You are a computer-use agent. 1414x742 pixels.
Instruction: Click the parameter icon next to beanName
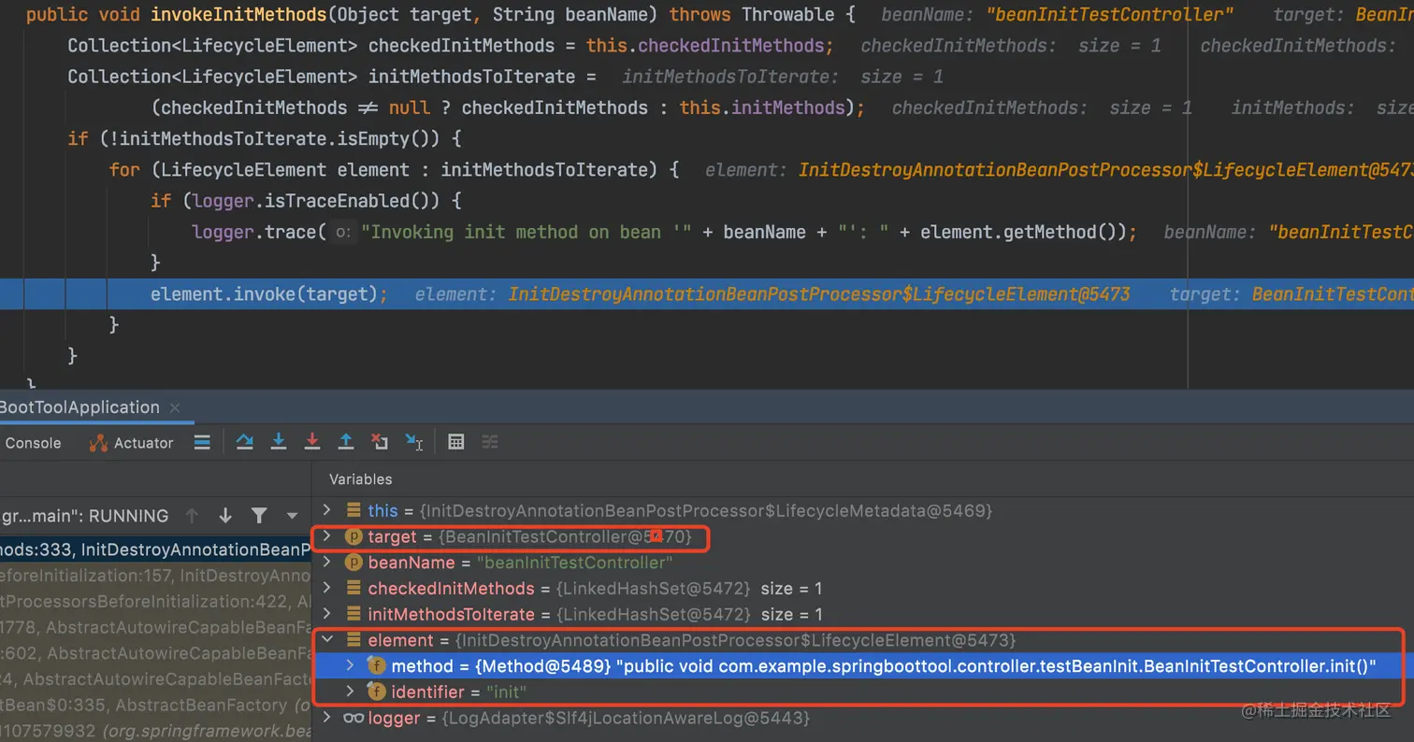point(353,563)
